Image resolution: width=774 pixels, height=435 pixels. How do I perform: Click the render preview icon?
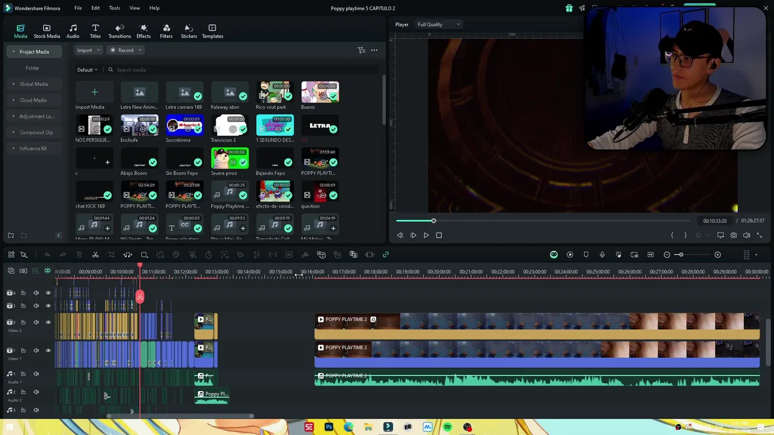coord(570,255)
